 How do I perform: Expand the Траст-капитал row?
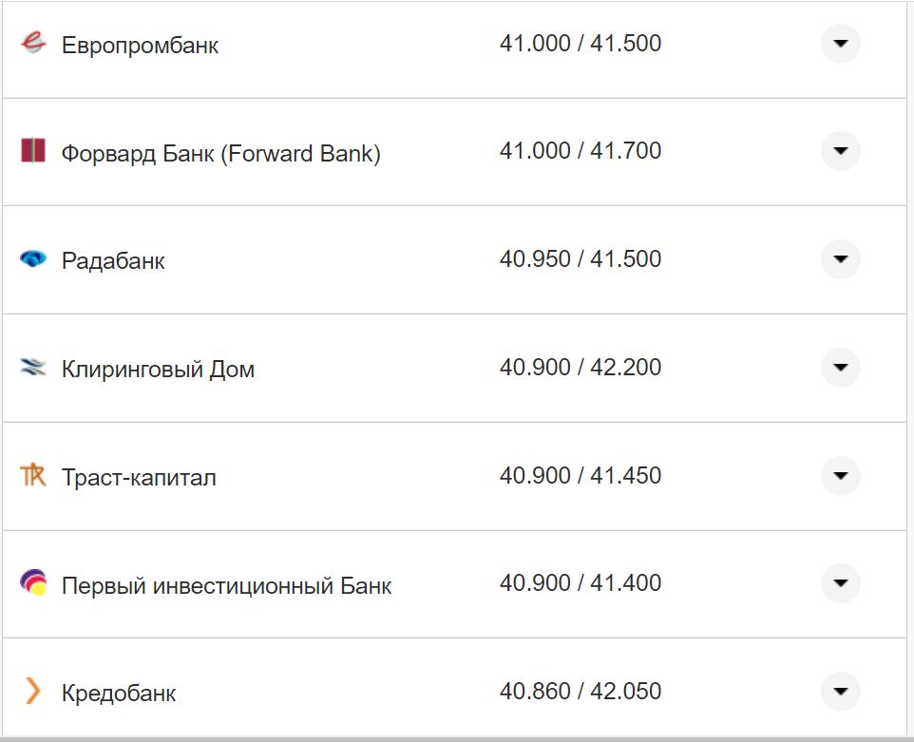click(840, 475)
